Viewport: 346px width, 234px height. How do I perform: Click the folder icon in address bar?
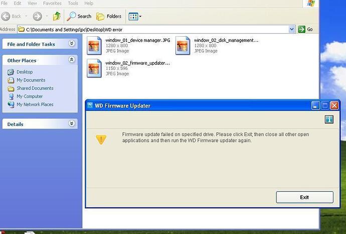pyautogui.click(x=22, y=29)
